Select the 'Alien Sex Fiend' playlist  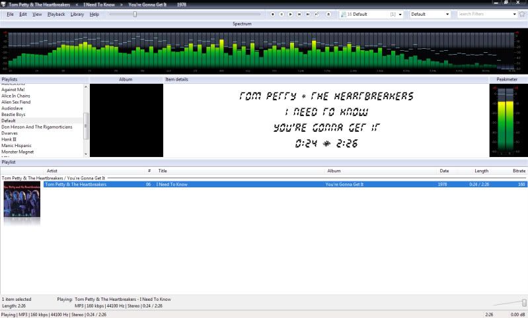tap(16, 102)
